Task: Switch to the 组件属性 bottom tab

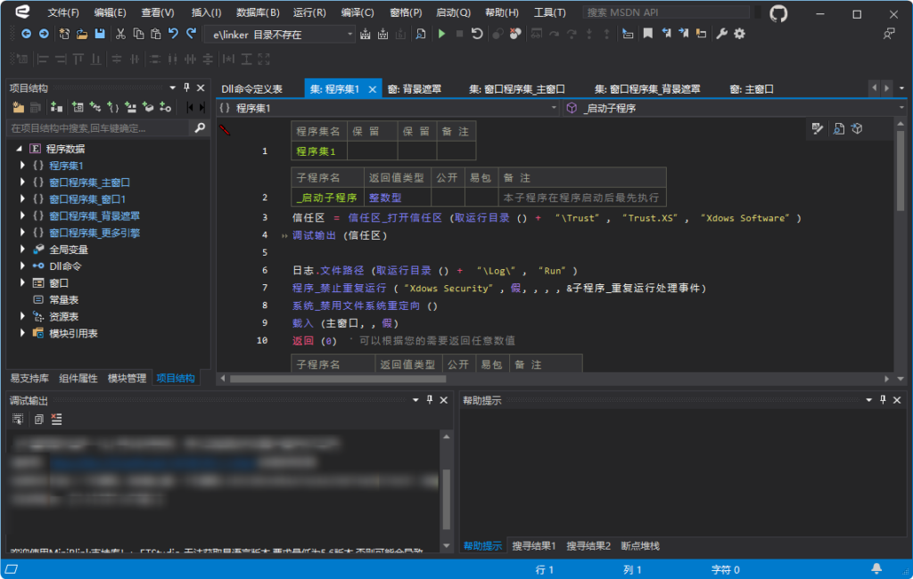Action: pos(78,379)
